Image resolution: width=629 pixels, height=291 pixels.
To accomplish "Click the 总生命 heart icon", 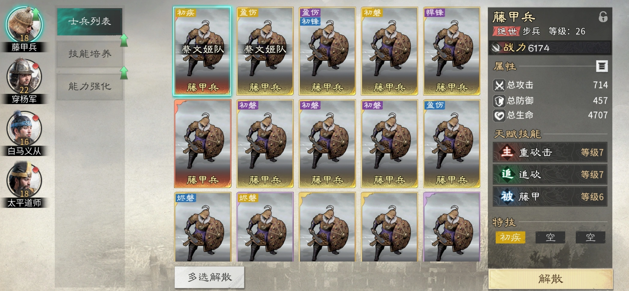I will click(x=499, y=115).
